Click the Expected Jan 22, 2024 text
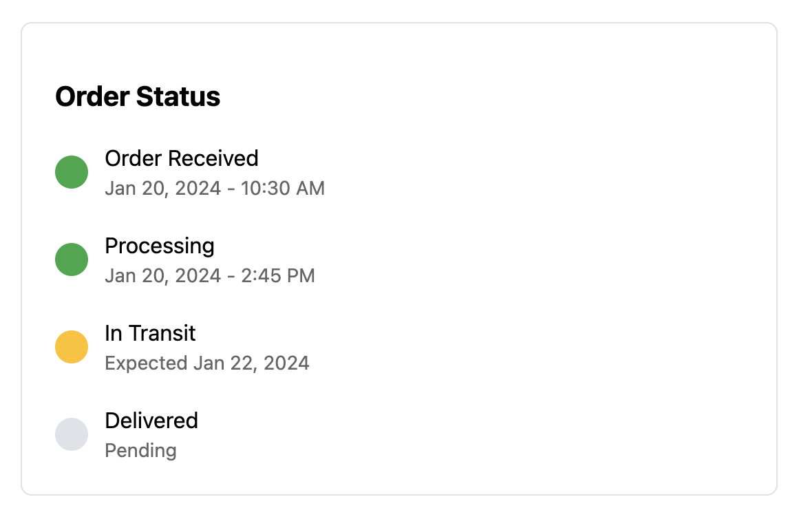This screenshot has height=519, width=808. [x=207, y=363]
